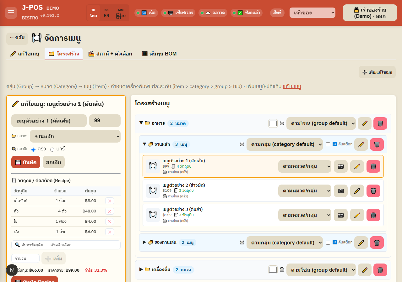Switch to แก้ไขเมนู tab
This screenshot has height=282, width=402.
pos(25,54)
